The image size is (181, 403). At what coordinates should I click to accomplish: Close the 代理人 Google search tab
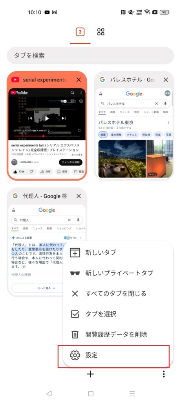(79, 196)
